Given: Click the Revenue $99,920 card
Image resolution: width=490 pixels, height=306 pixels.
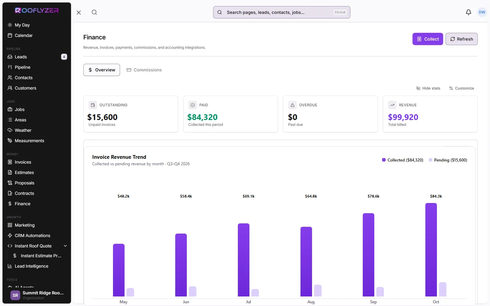Looking at the screenshot, I should coord(430,114).
